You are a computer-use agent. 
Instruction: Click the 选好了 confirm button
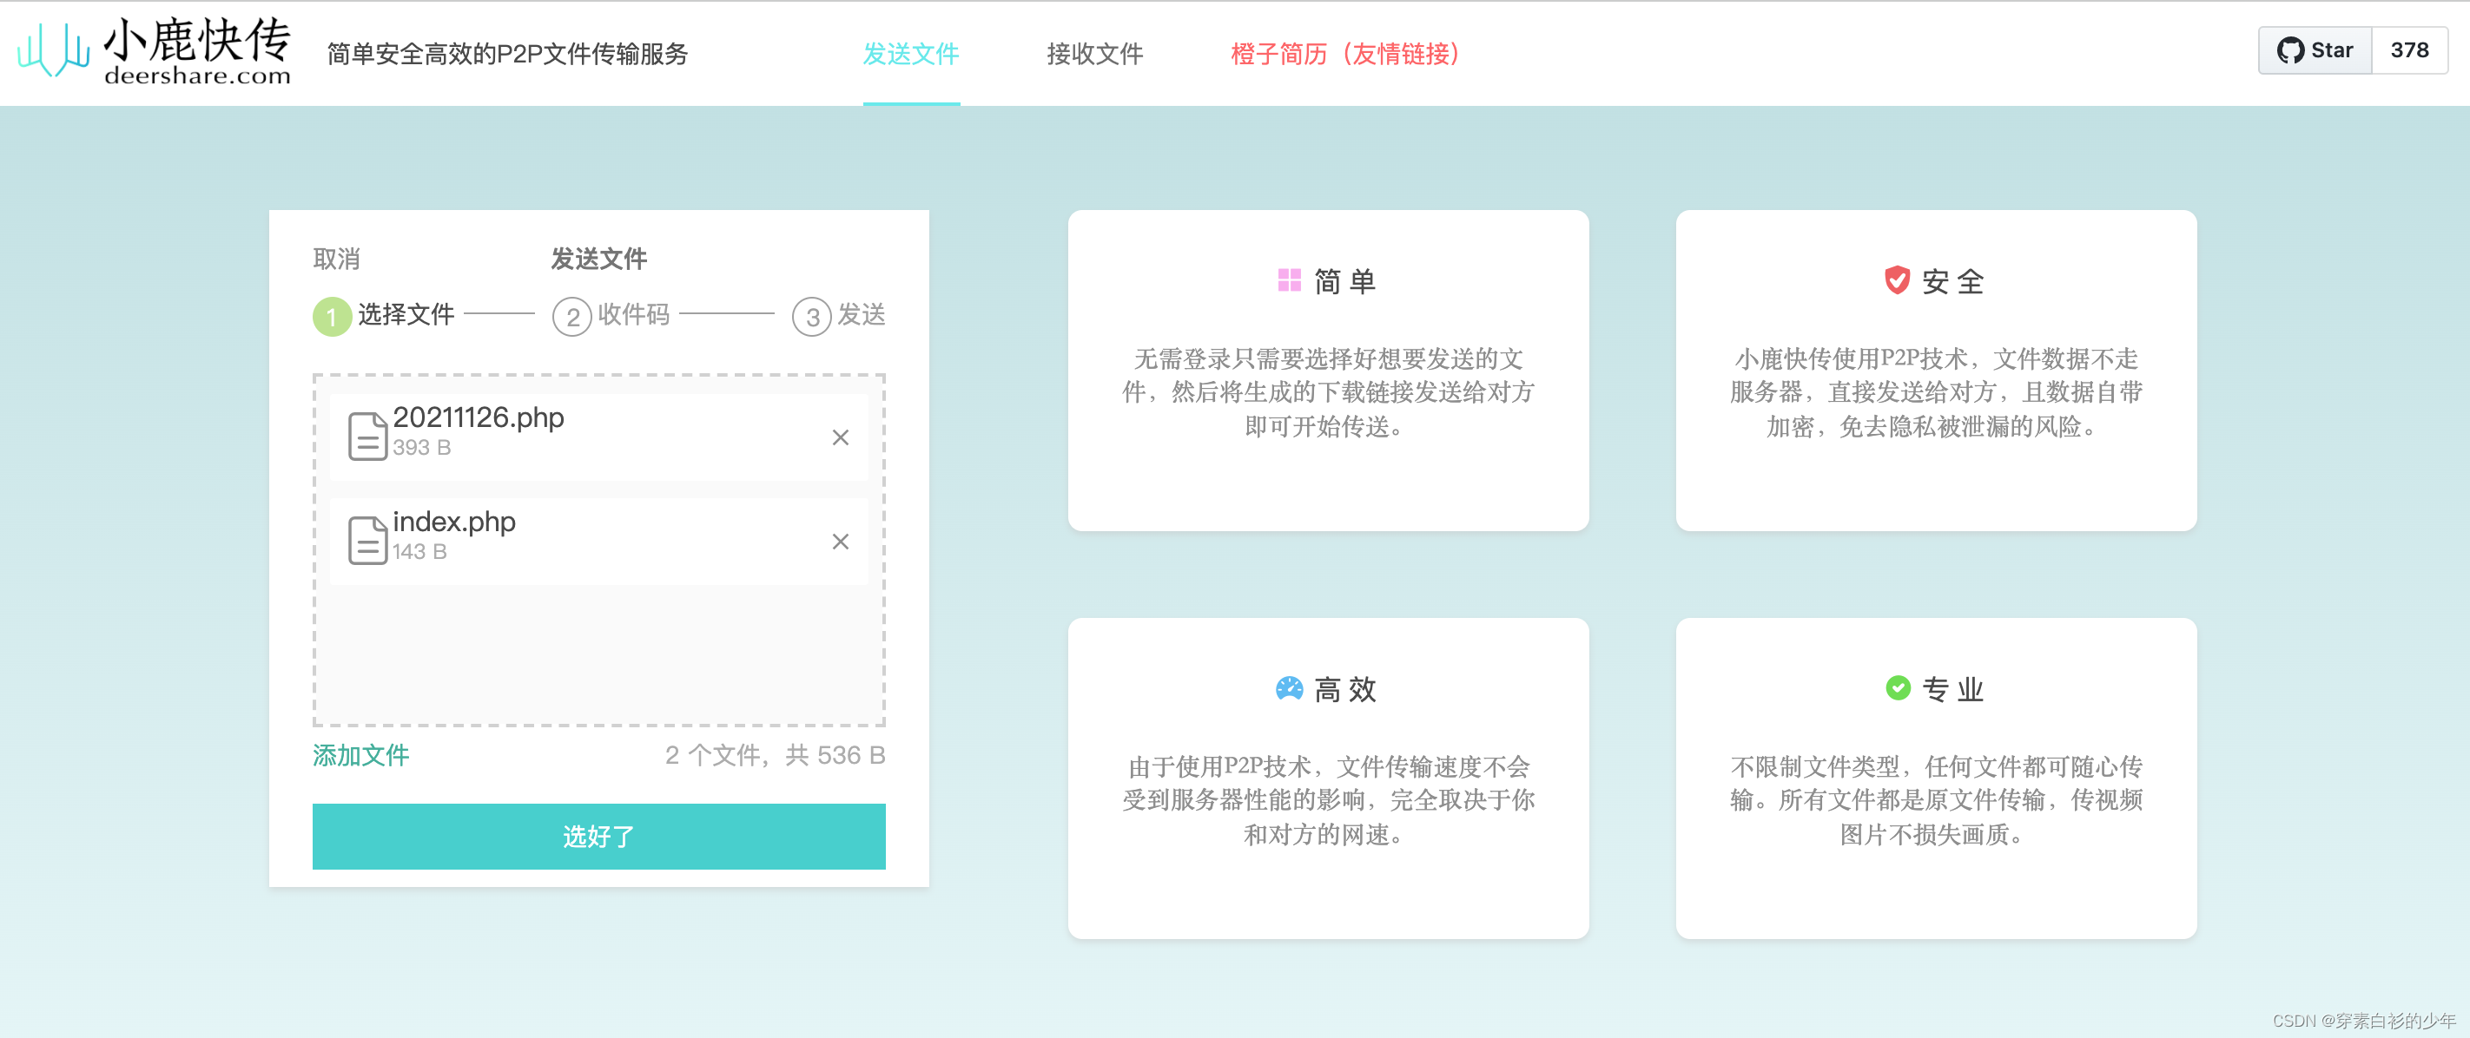pos(599,837)
